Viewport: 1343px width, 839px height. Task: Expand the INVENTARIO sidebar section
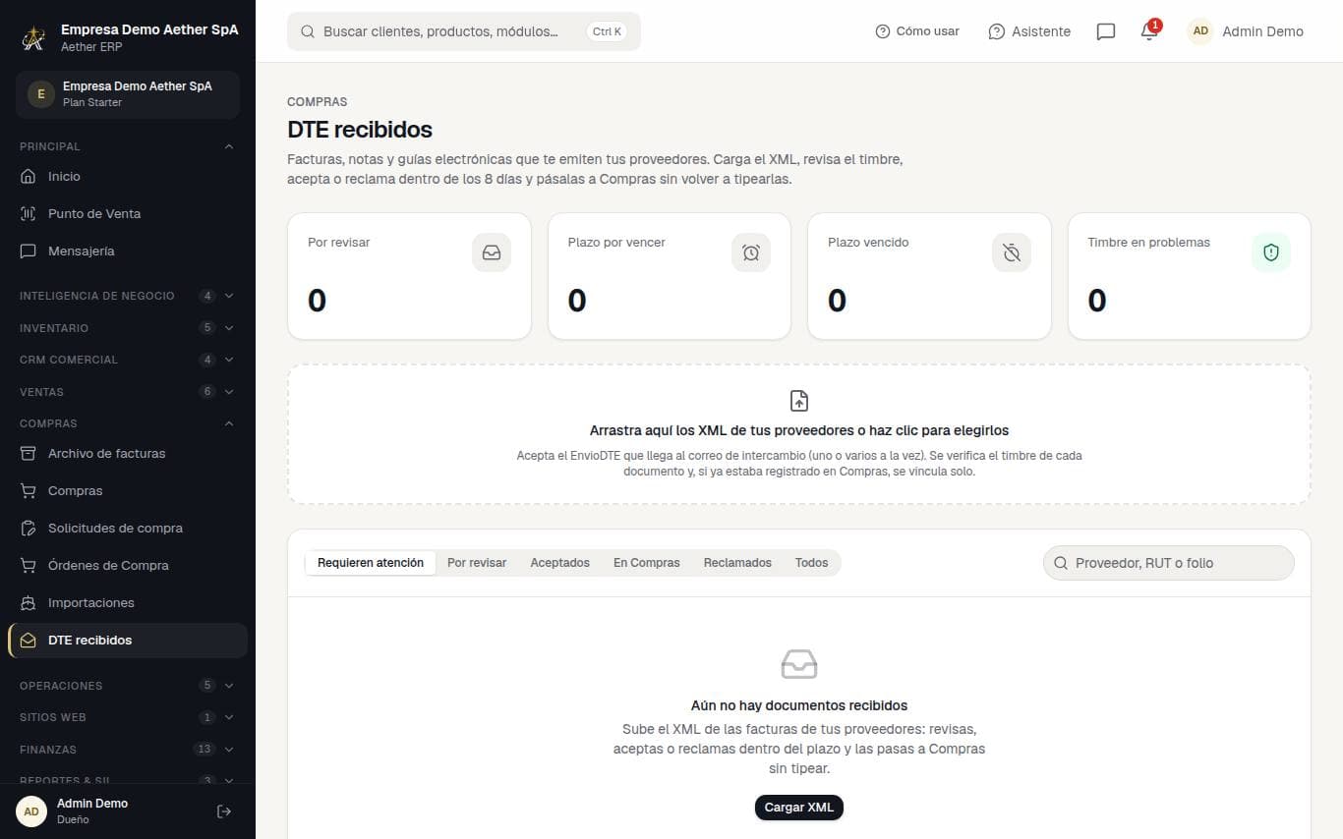click(127, 328)
